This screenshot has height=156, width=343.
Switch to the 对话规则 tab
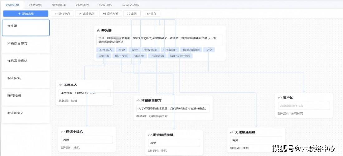tap(35, 5)
